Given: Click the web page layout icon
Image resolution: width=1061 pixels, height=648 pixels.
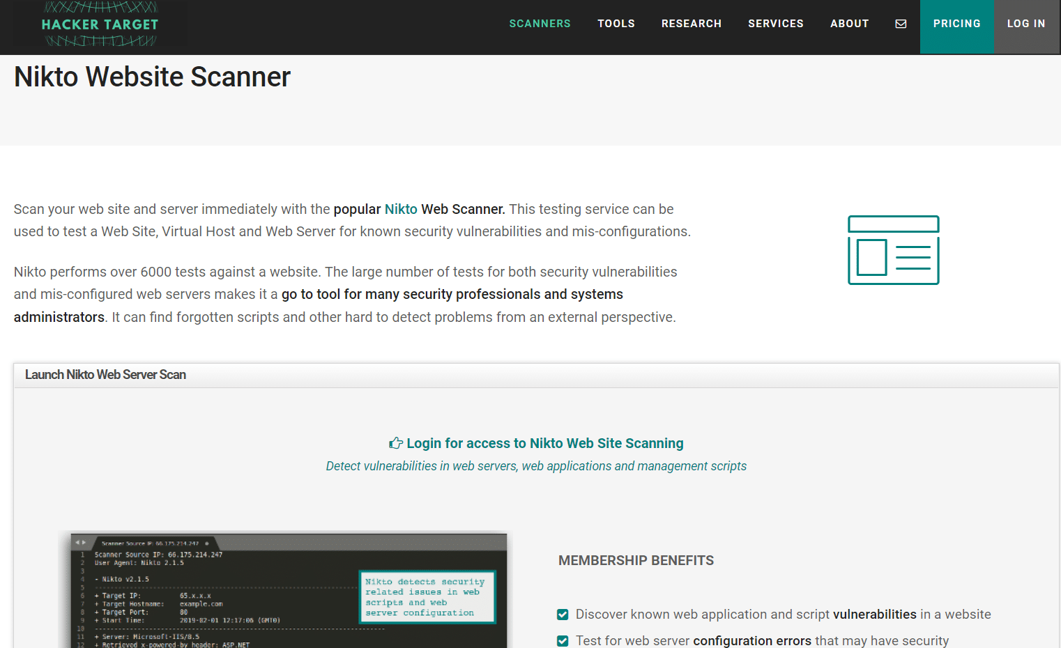Looking at the screenshot, I should 893,250.
